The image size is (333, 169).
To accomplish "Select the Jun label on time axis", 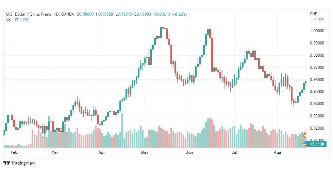I will 189,152.
